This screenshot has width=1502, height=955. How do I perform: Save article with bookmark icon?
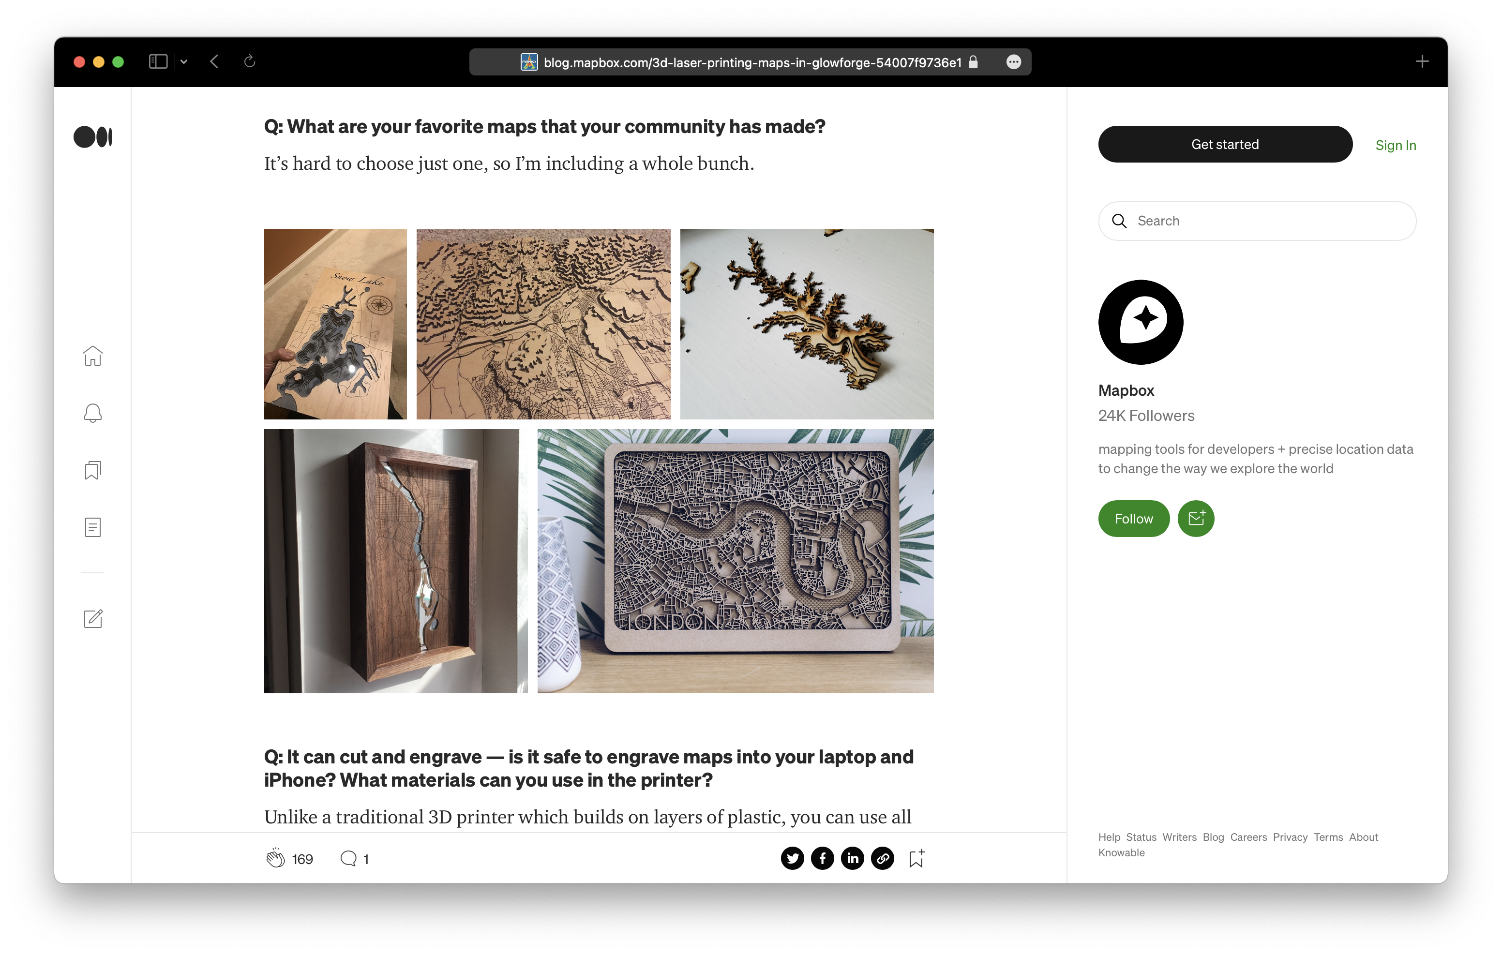click(x=916, y=859)
